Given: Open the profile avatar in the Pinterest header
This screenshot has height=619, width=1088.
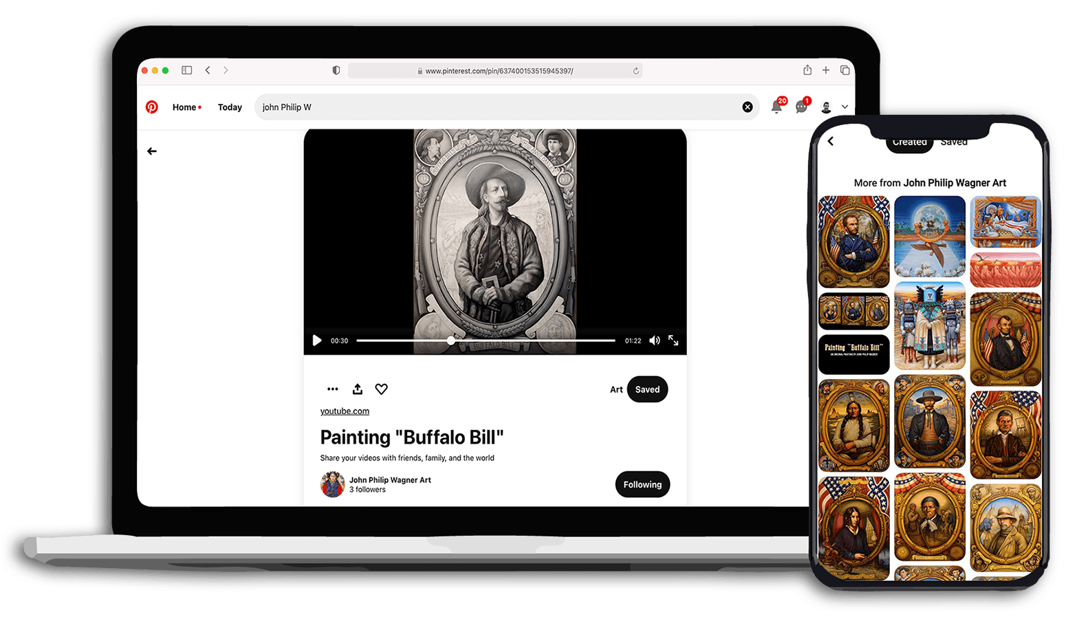Looking at the screenshot, I should tap(827, 107).
